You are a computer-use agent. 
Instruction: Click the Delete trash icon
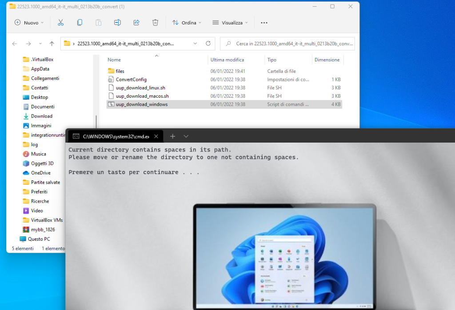[155, 22]
